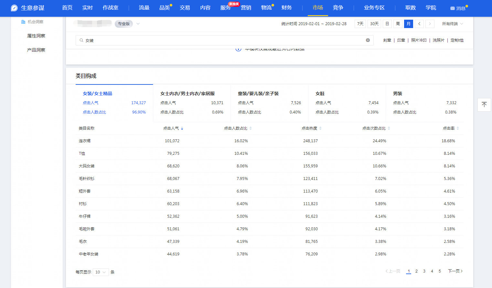Go to previous month with left arrow
The height and width of the screenshot is (288, 492).
[419, 24]
